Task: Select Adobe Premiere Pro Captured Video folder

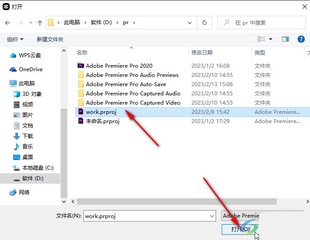Action: pos(133,103)
